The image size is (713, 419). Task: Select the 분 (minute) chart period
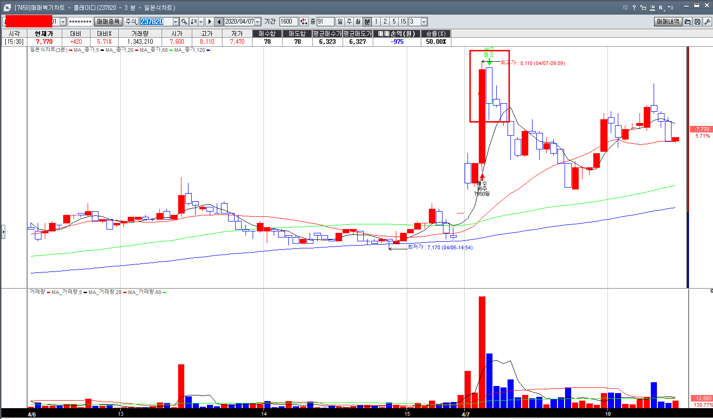click(x=367, y=22)
